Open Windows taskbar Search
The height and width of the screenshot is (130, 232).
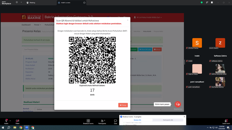[x=9, y=127]
